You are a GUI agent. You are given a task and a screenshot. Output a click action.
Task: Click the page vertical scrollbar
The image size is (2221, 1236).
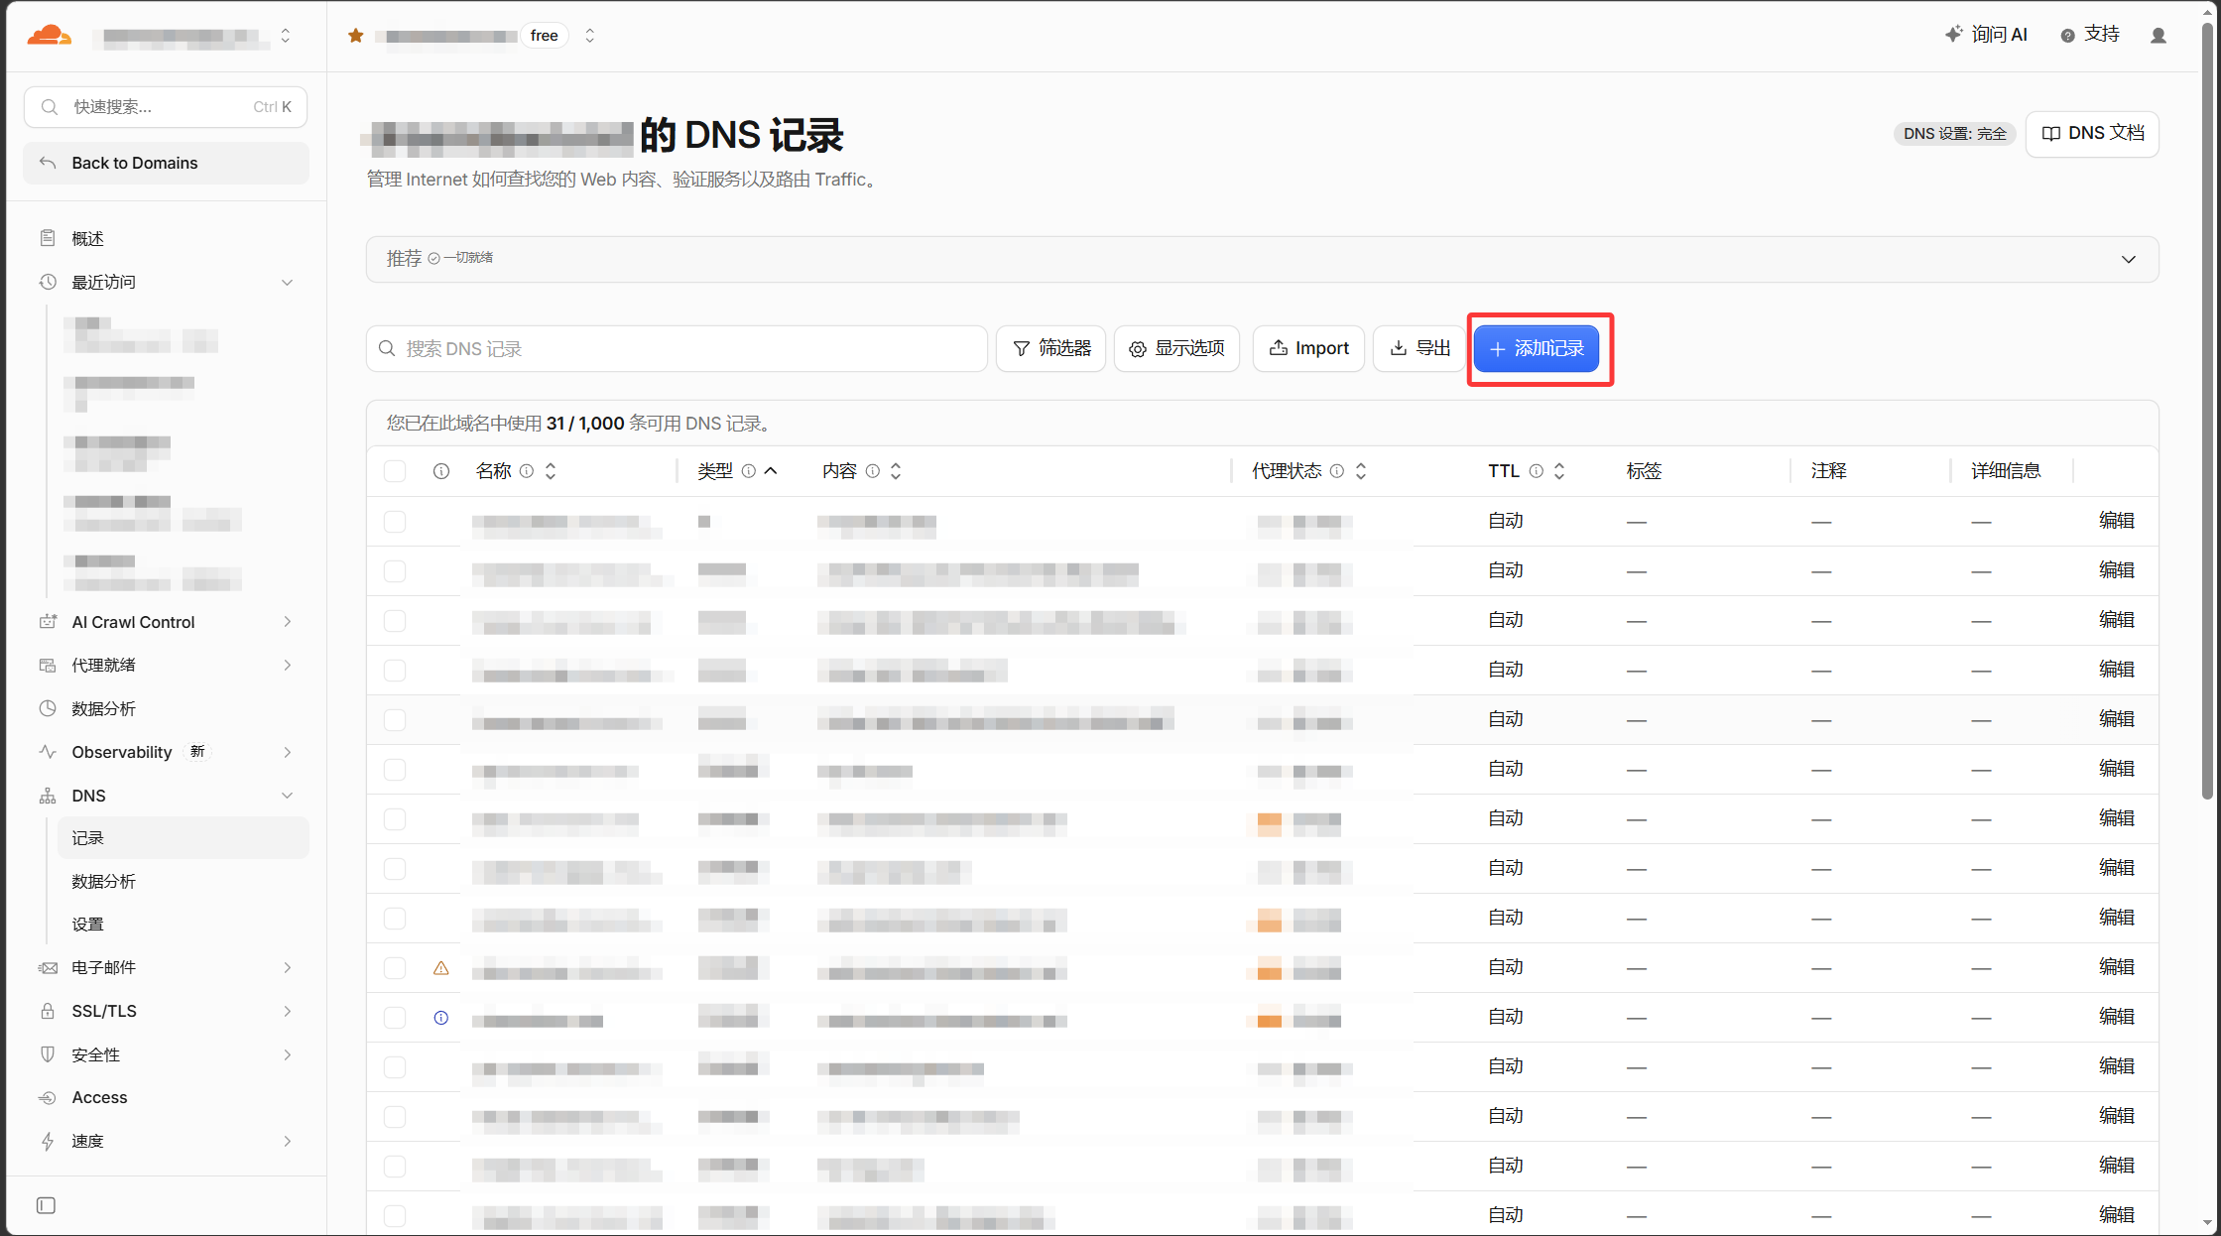click(x=2207, y=412)
